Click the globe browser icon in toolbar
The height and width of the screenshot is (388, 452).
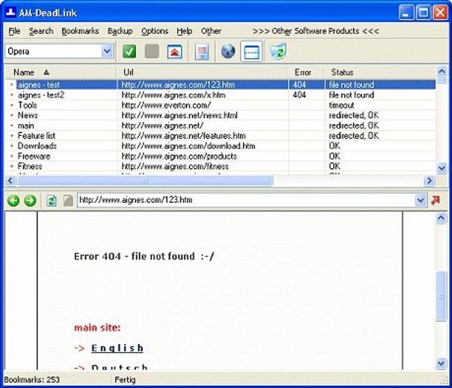point(228,51)
